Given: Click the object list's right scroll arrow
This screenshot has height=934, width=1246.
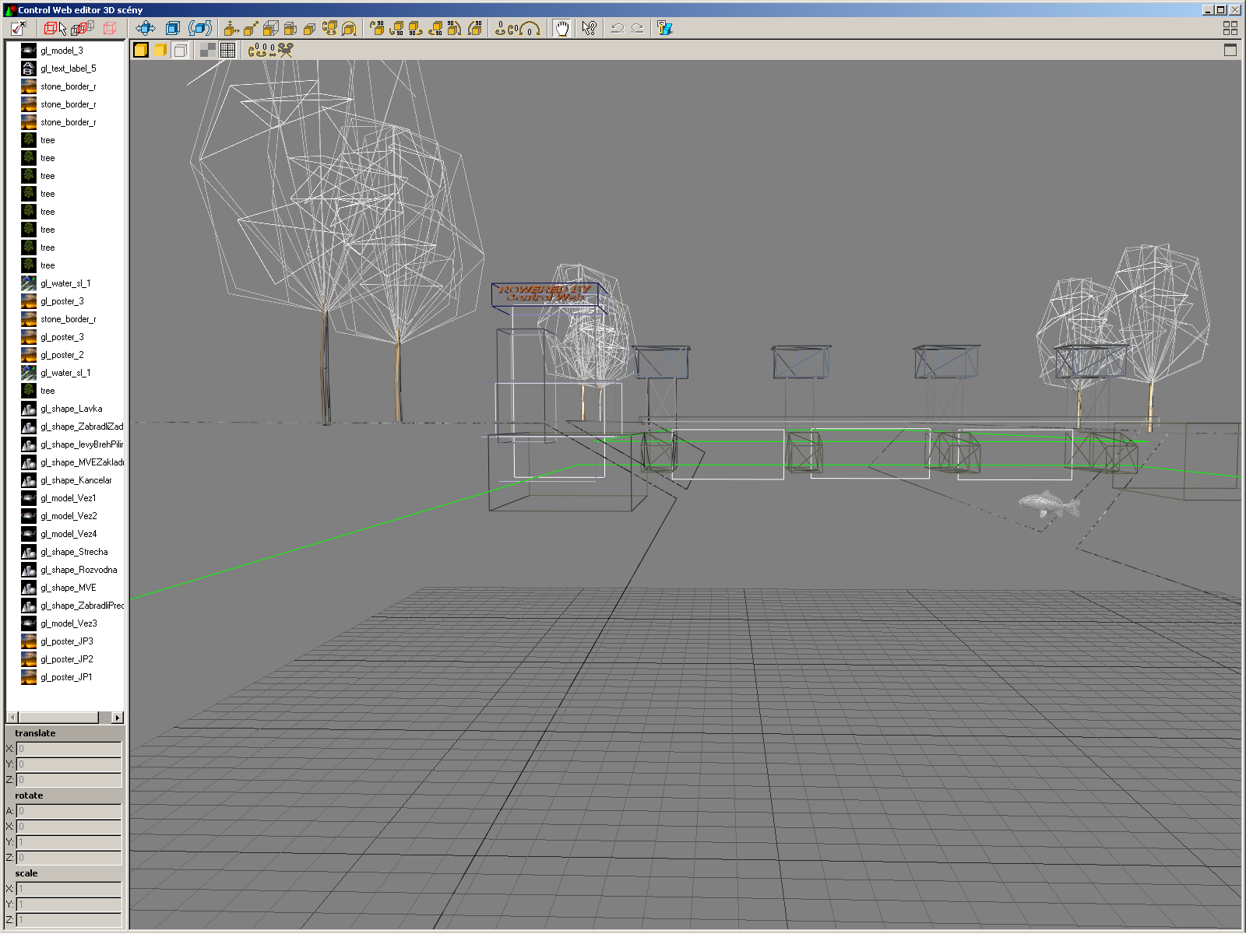Looking at the screenshot, I should (118, 718).
